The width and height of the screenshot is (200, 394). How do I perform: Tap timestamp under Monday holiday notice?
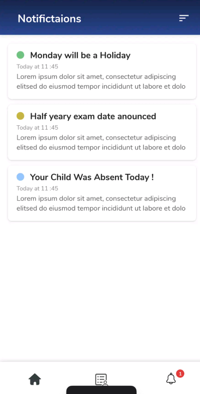[x=37, y=67]
